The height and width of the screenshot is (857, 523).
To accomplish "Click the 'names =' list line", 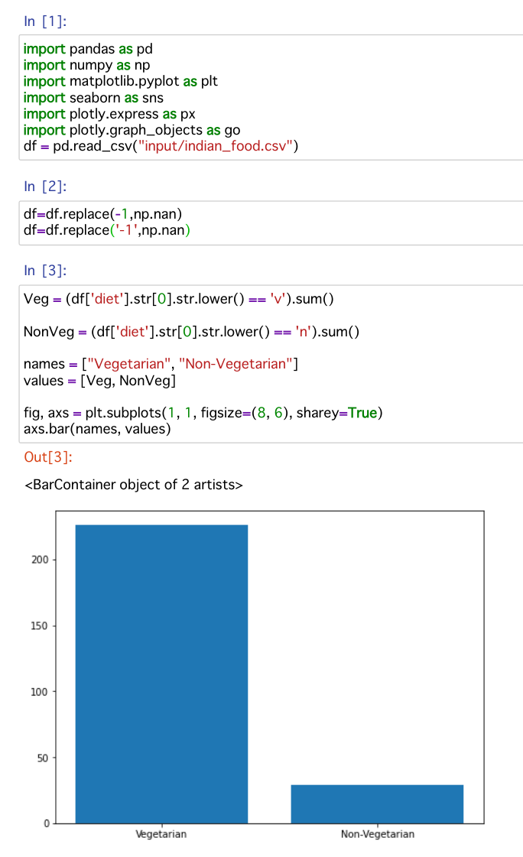I will [161, 364].
